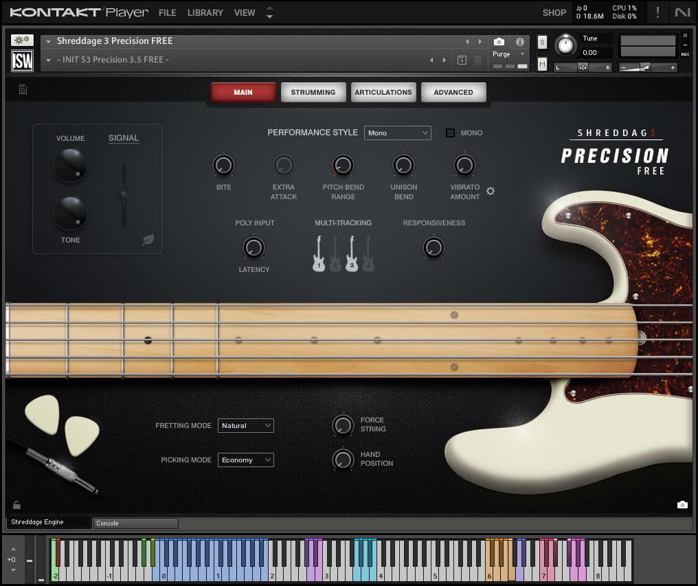
Task: Click the eco leaf icon in signal panel
Action: point(148,240)
